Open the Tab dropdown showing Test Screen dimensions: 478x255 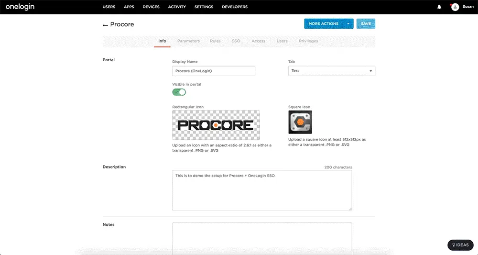[x=332, y=71]
